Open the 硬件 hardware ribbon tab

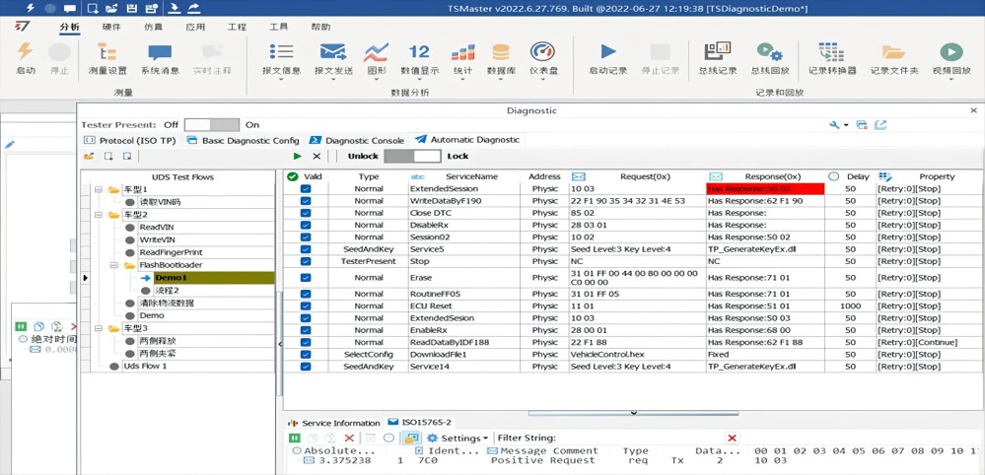pyautogui.click(x=111, y=28)
